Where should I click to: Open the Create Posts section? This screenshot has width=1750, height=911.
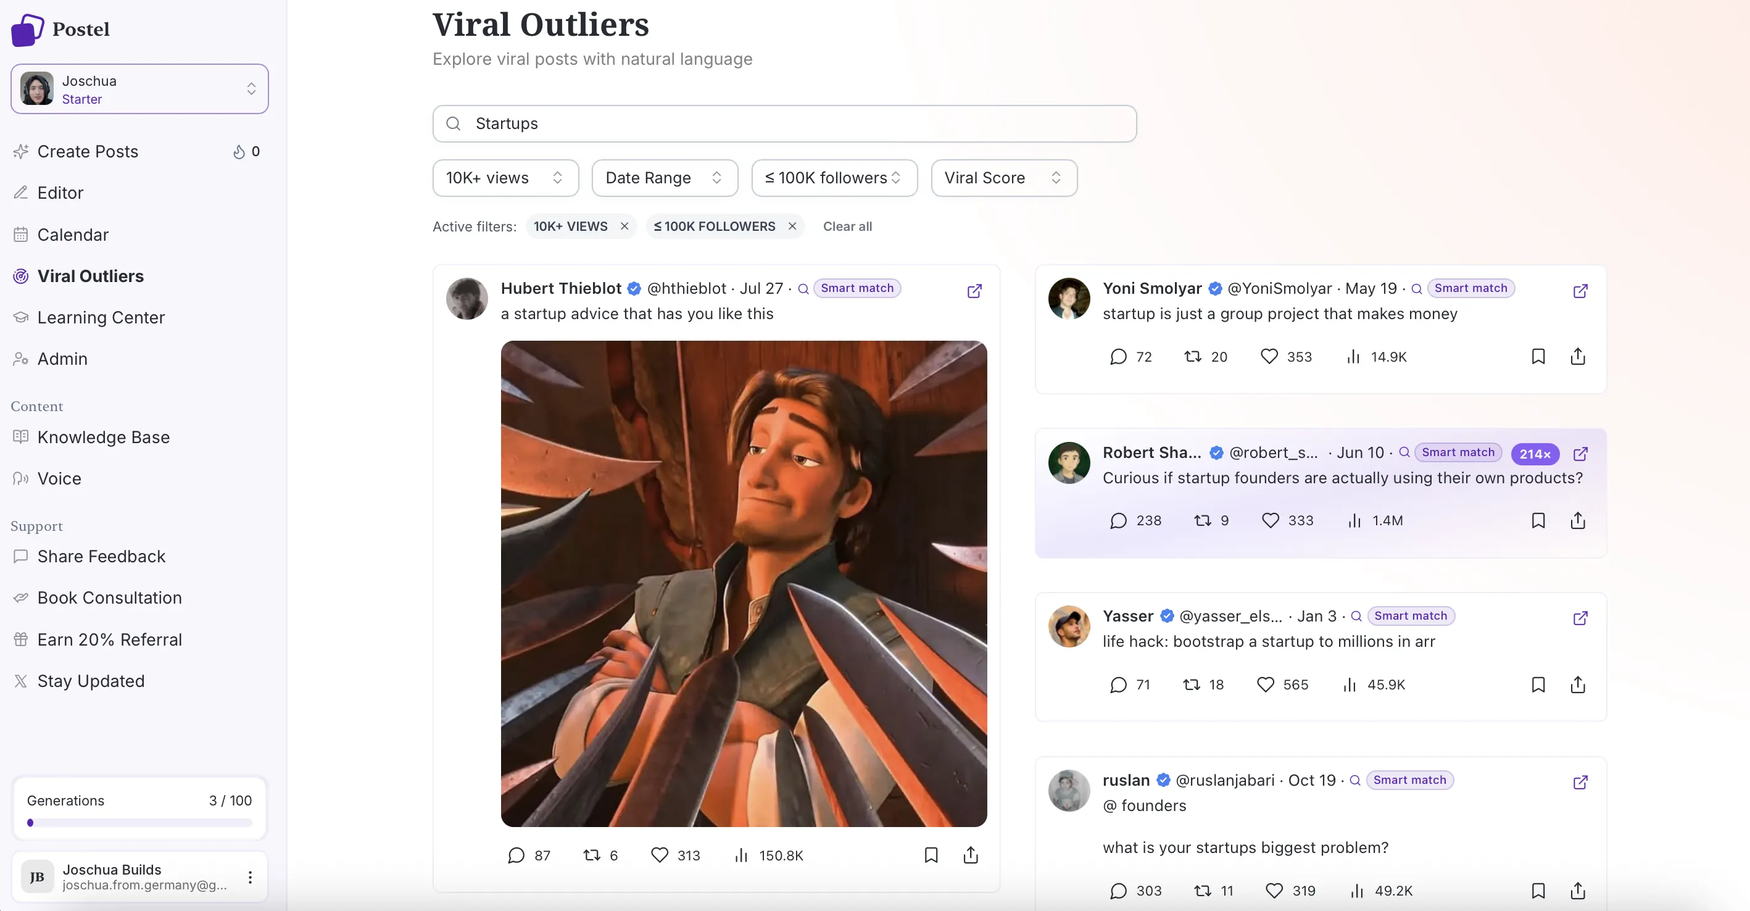[x=88, y=151]
